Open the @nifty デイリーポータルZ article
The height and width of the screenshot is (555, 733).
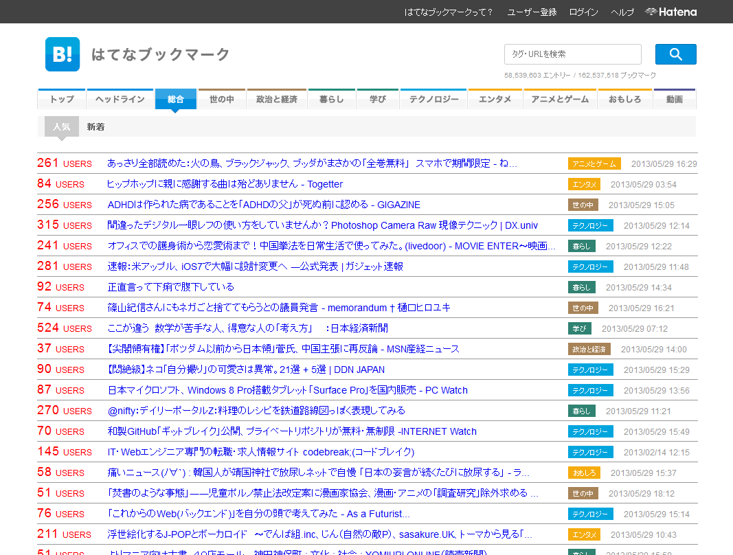[256, 410]
